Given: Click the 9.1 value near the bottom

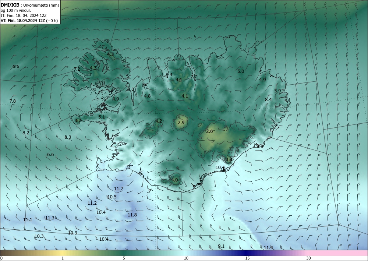Looking at the screenshot, I should [221, 246].
